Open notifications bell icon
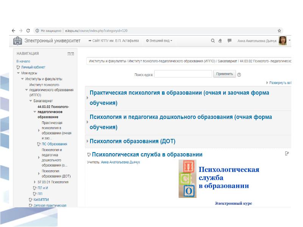303x227 pixels. (220, 41)
